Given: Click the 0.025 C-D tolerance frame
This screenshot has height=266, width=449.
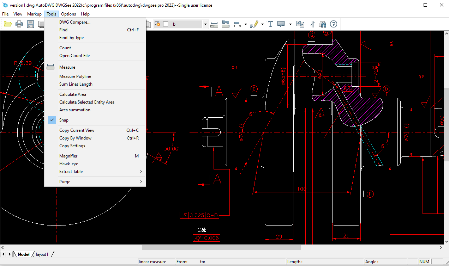Looking at the screenshot, I should (199, 215).
